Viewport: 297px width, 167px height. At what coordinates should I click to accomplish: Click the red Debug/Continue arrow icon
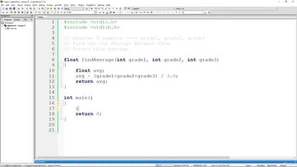click(x=92, y=9)
